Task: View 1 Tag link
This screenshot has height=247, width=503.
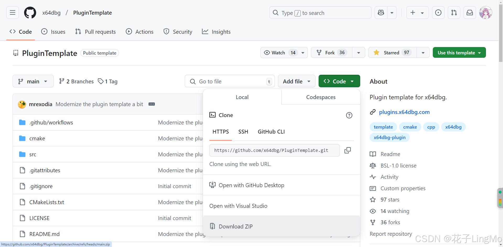Action: pos(108,81)
